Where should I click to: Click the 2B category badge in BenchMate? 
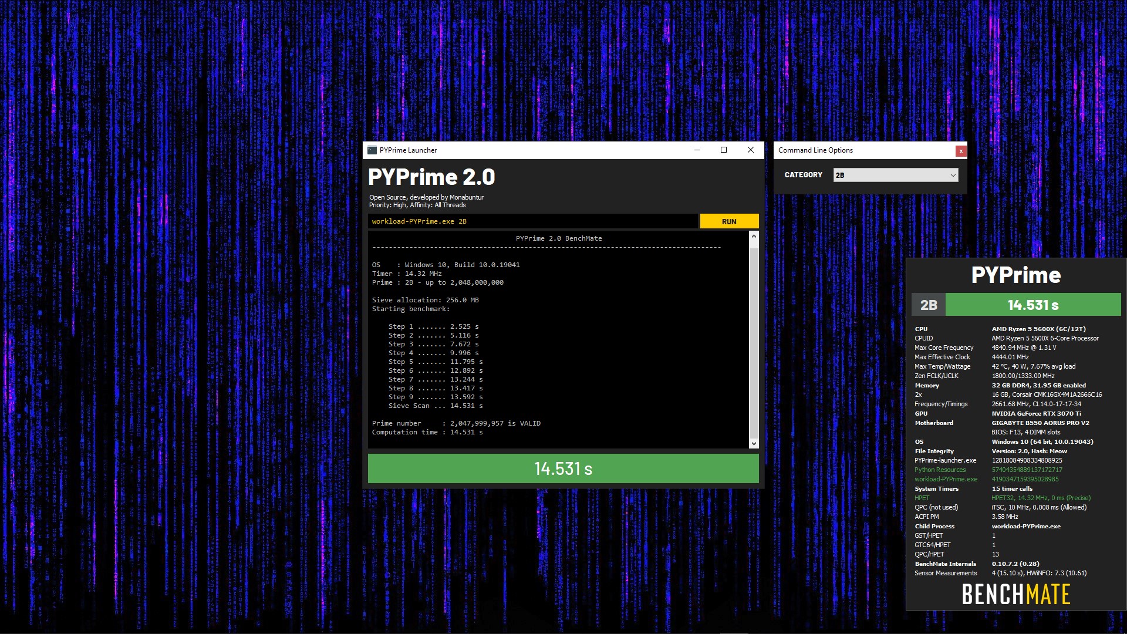click(x=929, y=305)
